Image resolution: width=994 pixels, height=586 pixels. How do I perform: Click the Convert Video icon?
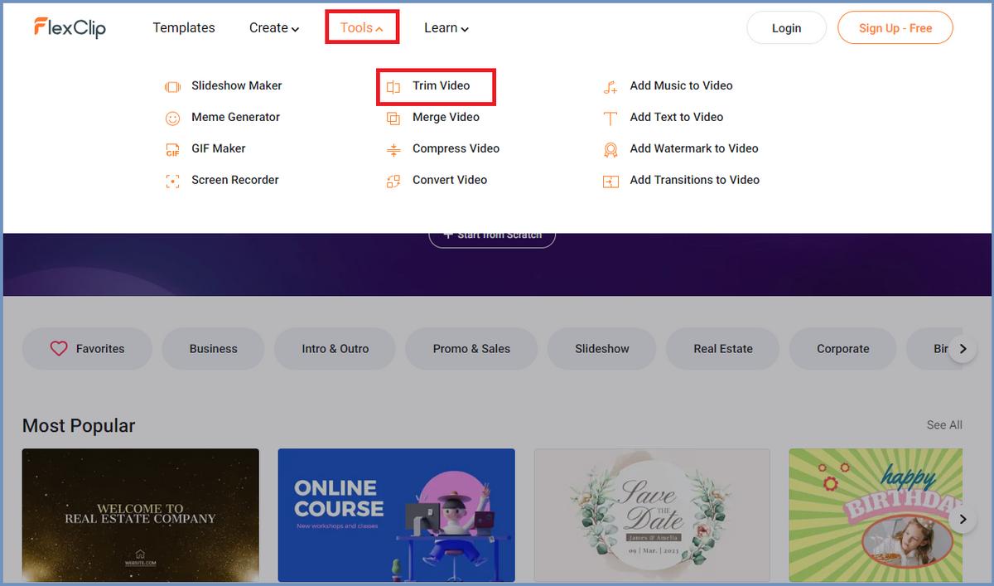coord(393,181)
